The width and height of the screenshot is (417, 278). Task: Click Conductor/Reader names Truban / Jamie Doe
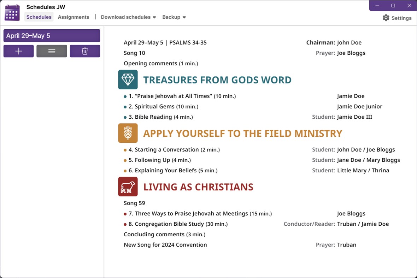tap(363, 224)
